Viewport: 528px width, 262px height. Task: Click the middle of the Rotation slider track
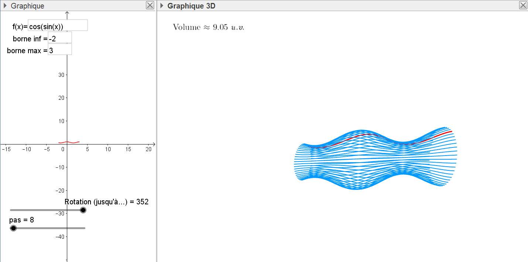(x=47, y=210)
